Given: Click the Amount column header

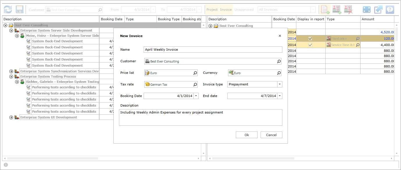Looking at the screenshot, I should pos(377,19).
